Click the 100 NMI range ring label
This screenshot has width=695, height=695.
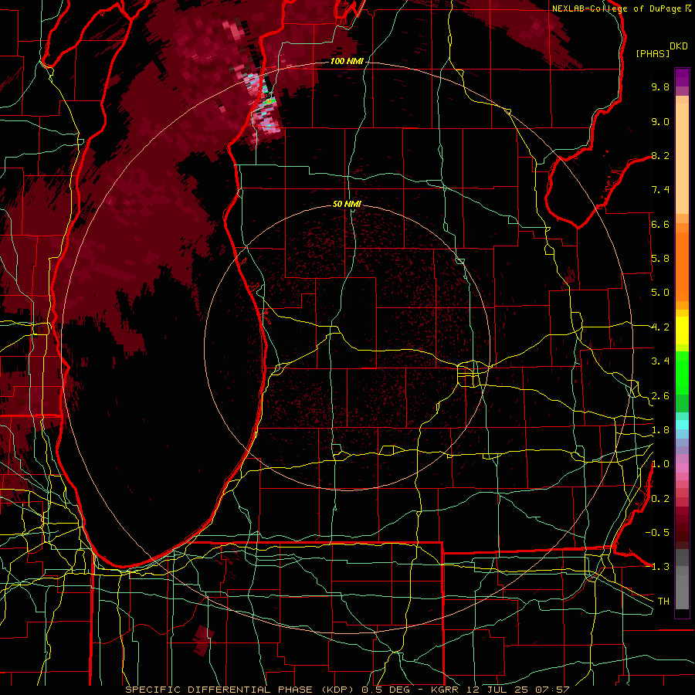click(x=347, y=61)
